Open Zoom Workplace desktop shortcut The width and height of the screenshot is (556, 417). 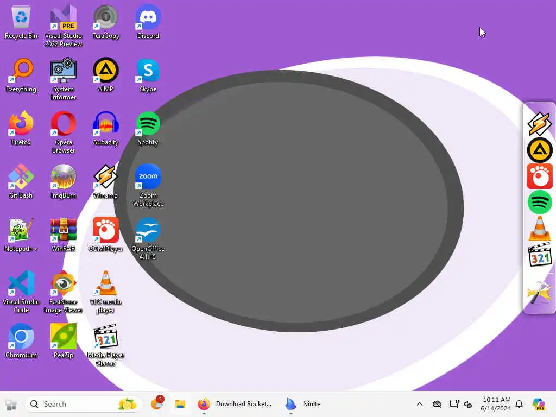148,186
